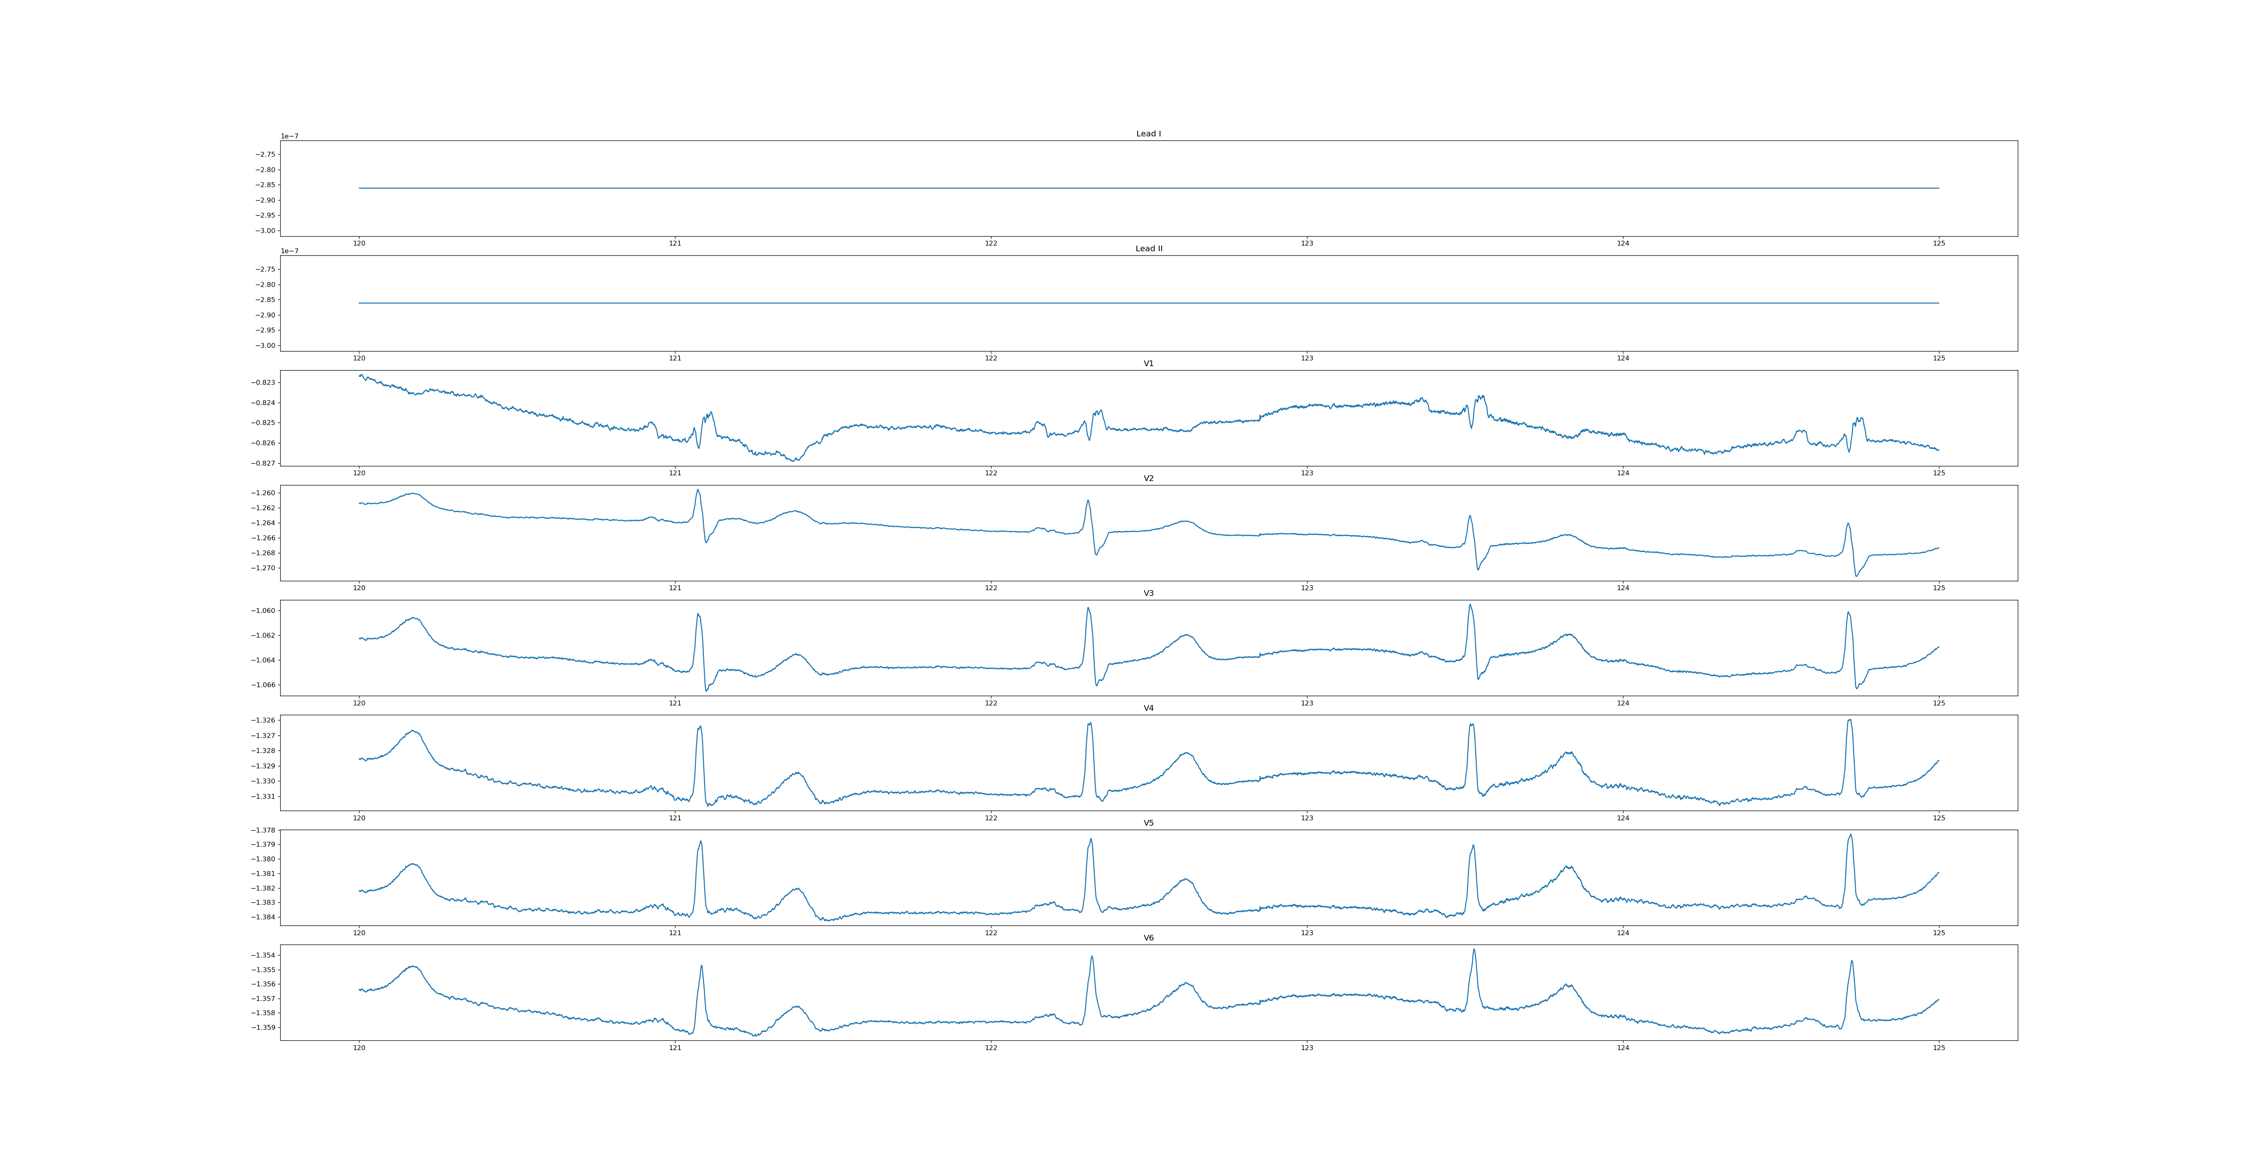Click the last R-peak in V5 trace
The width and height of the screenshot is (2242, 1169).
click(1850, 835)
